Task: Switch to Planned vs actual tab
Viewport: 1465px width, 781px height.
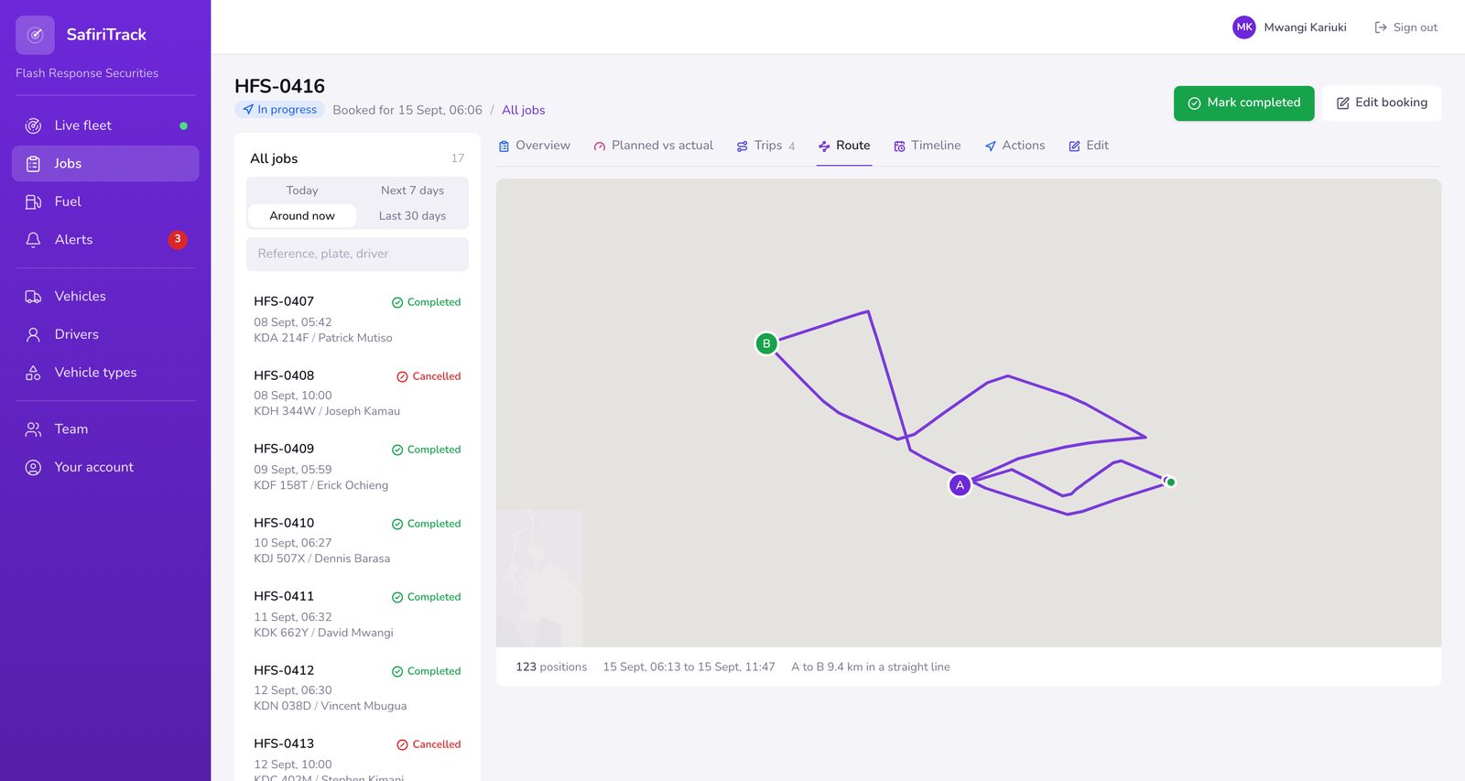Action: pos(653,146)
